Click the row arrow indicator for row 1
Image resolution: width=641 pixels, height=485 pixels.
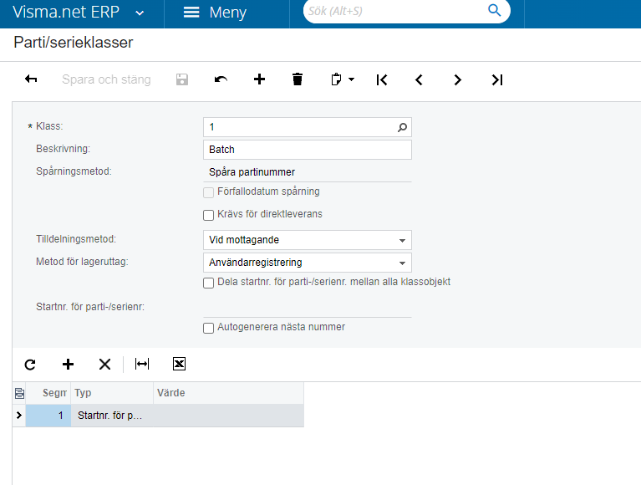click(x=19, y=416)
